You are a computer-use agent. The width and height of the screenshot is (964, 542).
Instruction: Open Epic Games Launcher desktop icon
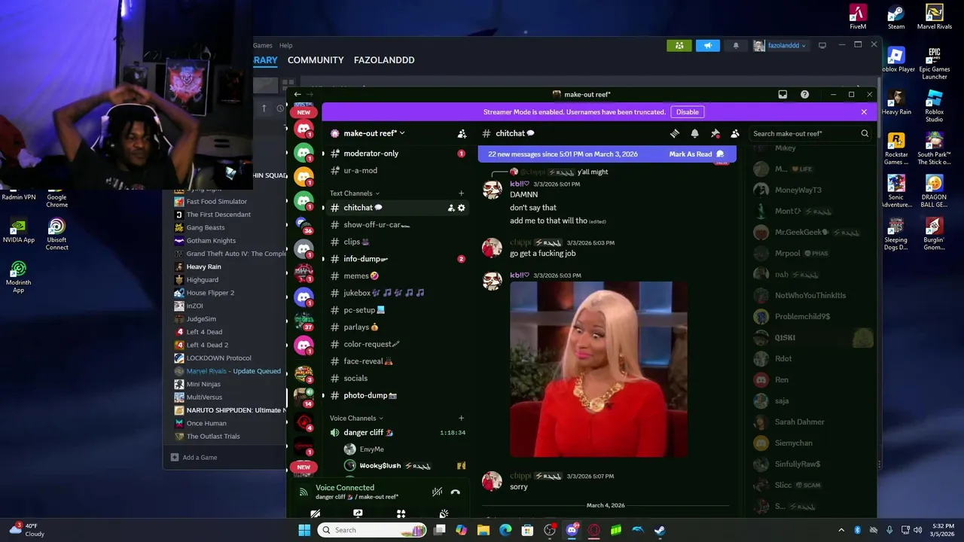[x=935, y=63]
